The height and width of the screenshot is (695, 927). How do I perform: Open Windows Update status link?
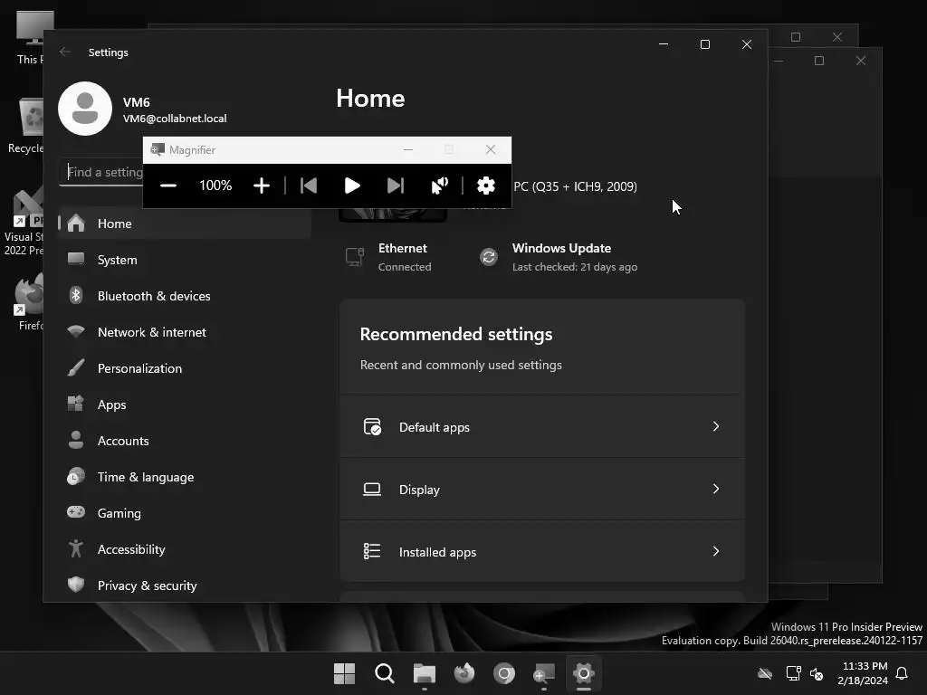click(x=559, y=257)
